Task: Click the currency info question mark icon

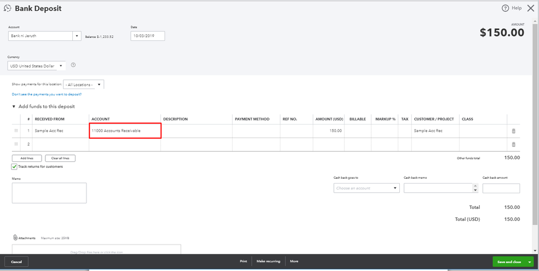Action: click(73, 65)
